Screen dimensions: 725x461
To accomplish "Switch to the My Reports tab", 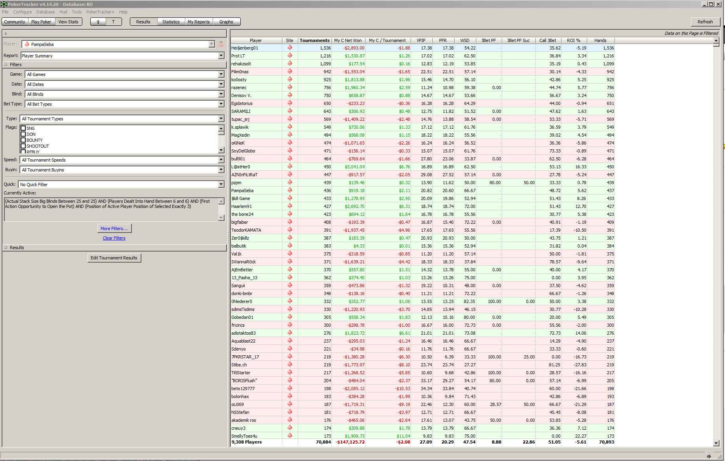I will tap(199, 22).
